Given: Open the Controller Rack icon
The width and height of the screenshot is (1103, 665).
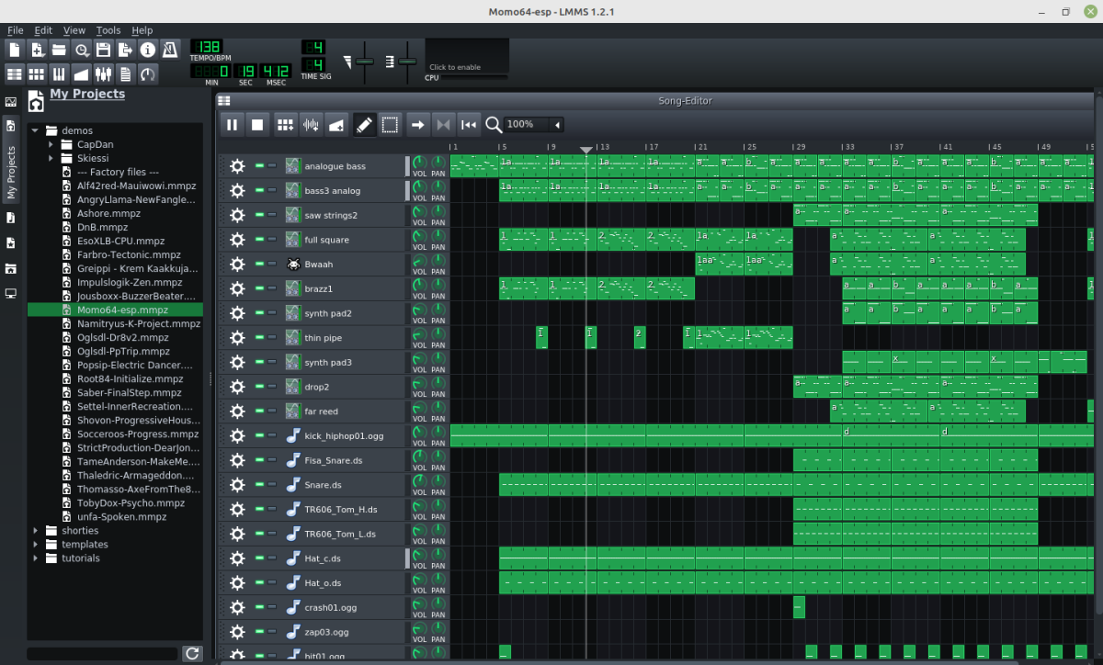Looking at the screenshot, I should coord(148,73).
